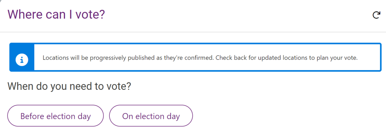Click the circular arrow icon at top right

point(376,15)
